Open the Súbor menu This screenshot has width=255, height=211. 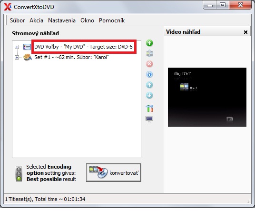click(x=17, y=20)
